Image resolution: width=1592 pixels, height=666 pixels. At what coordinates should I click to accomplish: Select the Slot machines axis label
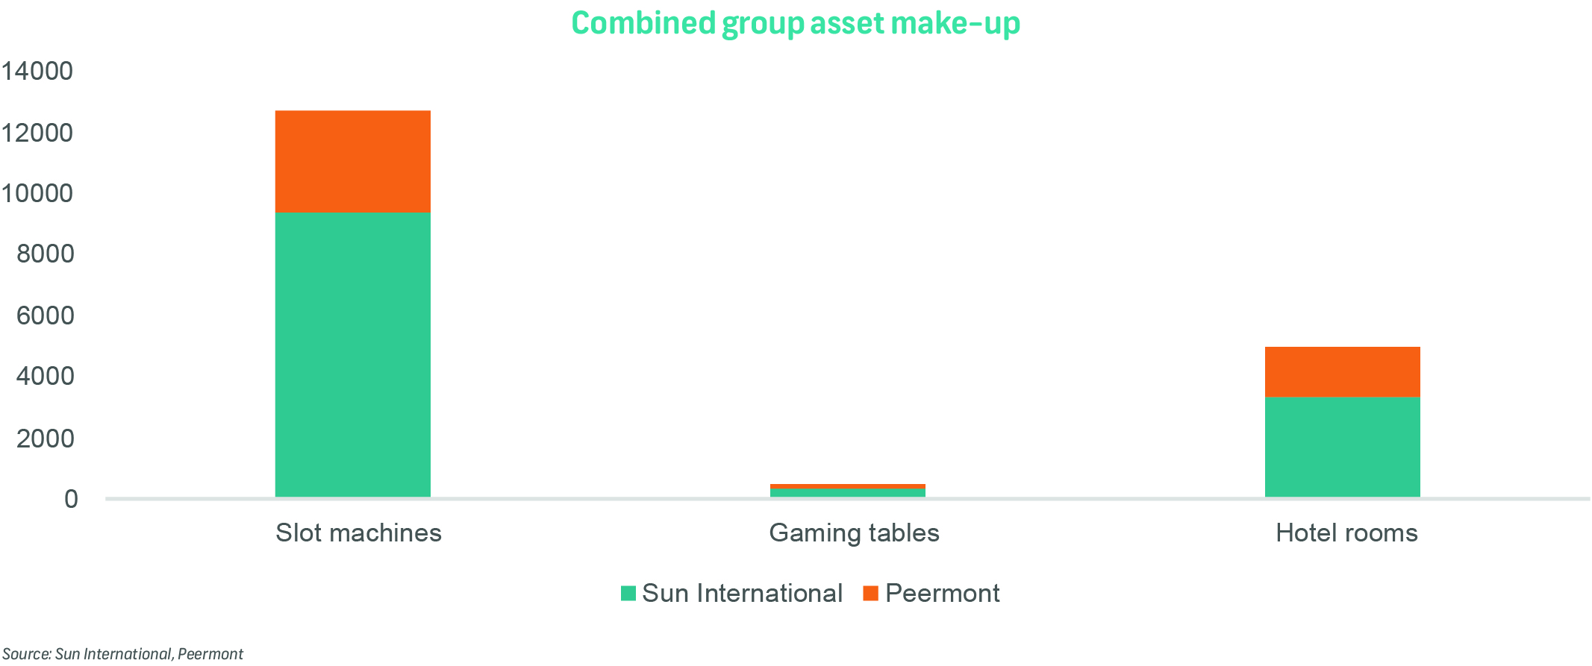[x=358, y=533]
